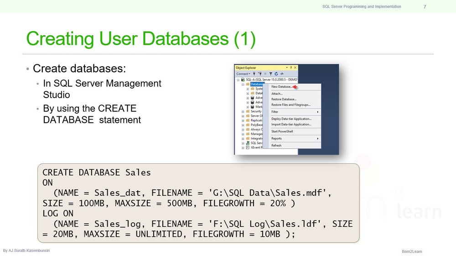Click the slide number 7 in header

pos(425,7)
